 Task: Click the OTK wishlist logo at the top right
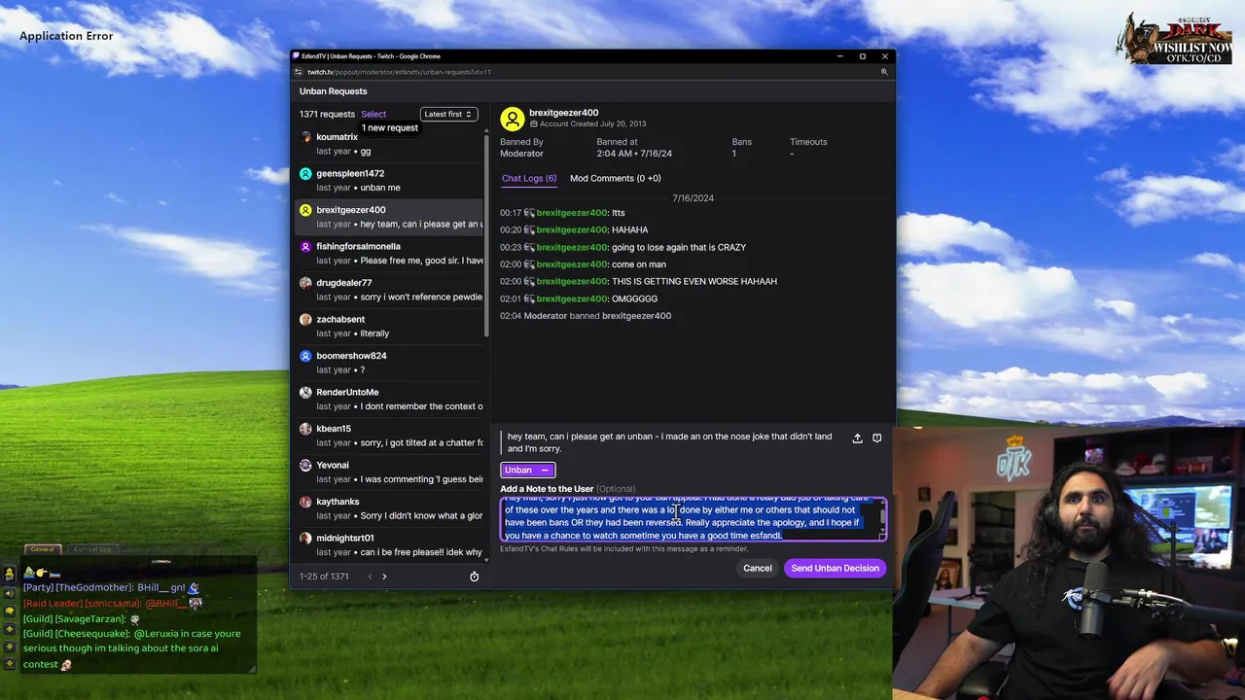tap(1176, 39)
